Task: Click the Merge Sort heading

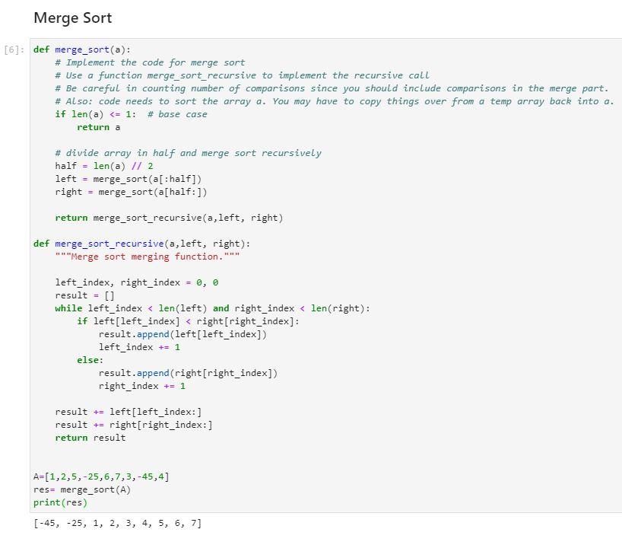Action: (x=72, y=18)
